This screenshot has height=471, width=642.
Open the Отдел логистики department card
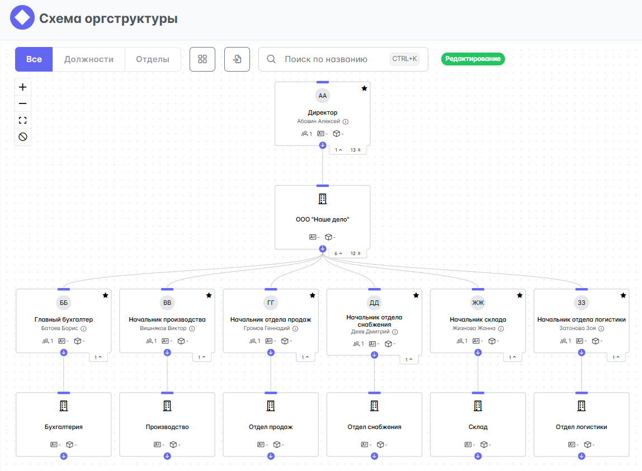[x=581, y=425]
